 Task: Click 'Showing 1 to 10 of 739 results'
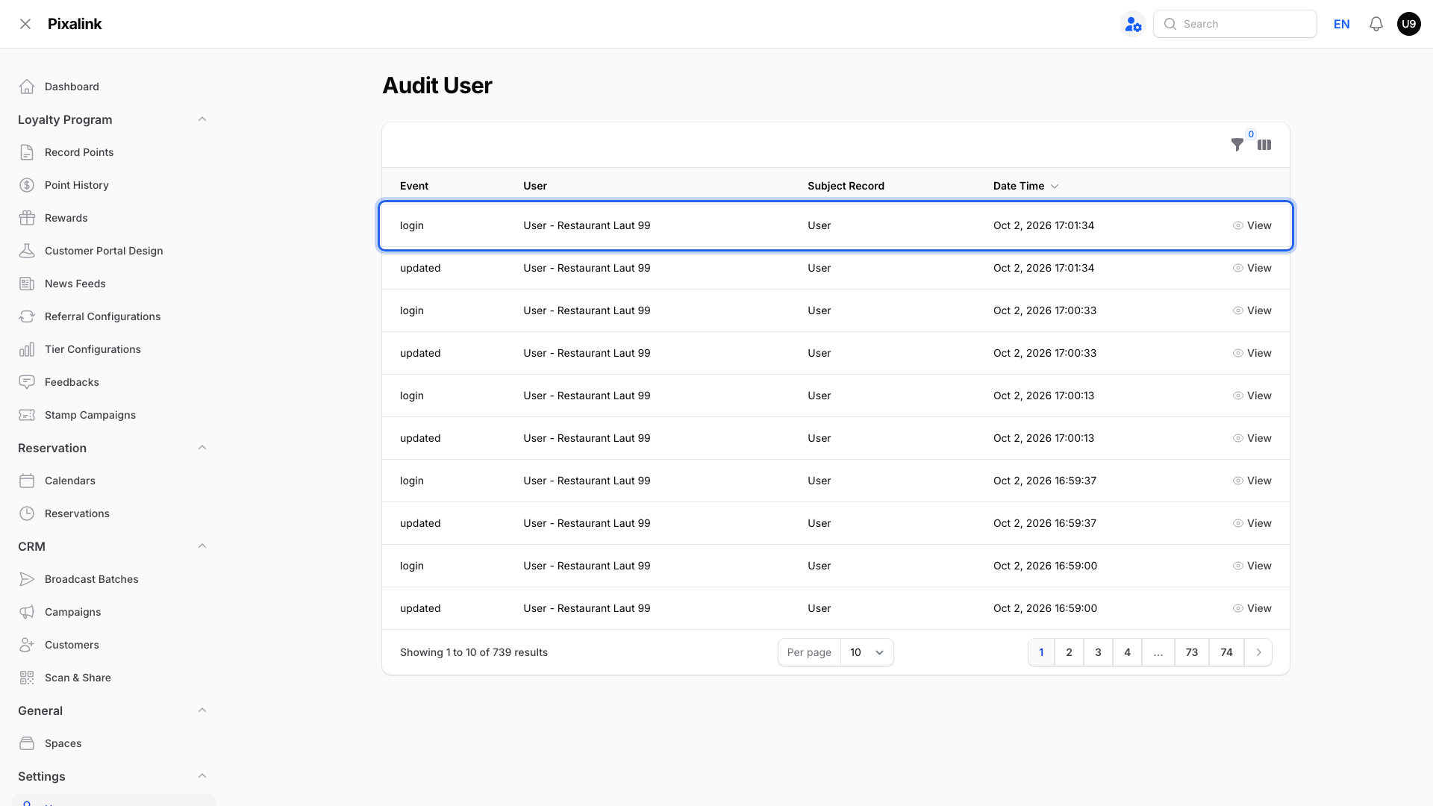474,652
